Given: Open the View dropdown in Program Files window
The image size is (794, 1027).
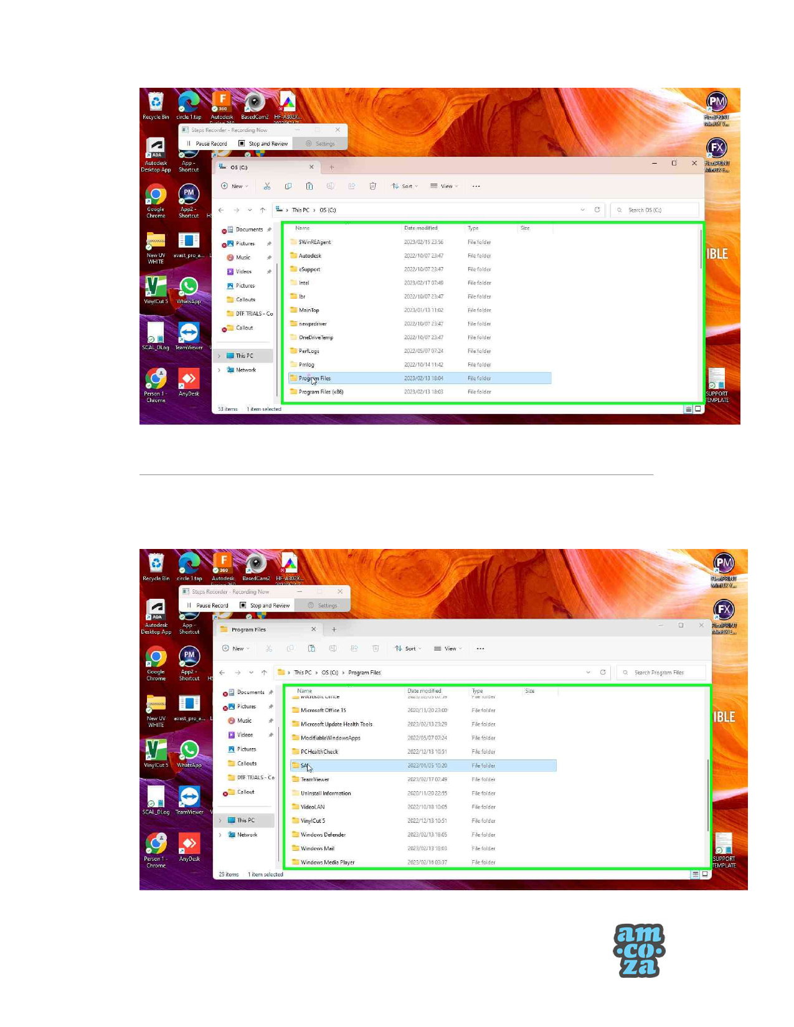Looking at the screenshot, I should pyautogui.click(x=448, y=649).
